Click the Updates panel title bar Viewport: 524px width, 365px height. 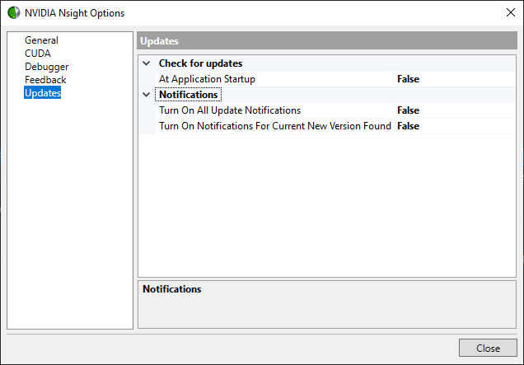click(x=327, y=40)
